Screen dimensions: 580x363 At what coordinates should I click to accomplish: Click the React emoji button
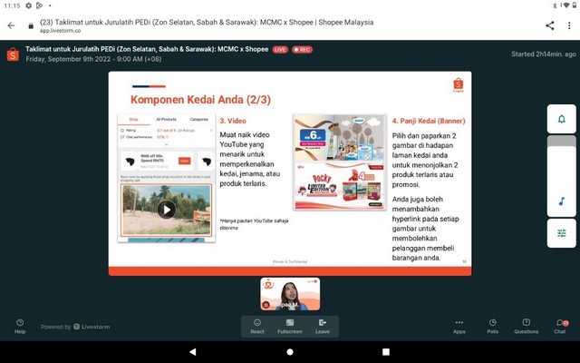point(257,326)
